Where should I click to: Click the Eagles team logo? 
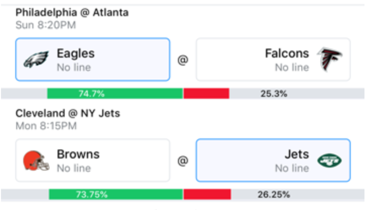36,60
